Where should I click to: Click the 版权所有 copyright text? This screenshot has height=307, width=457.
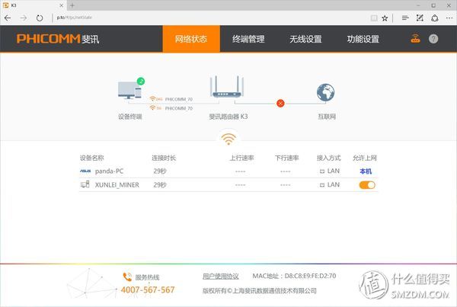[260, 291]
